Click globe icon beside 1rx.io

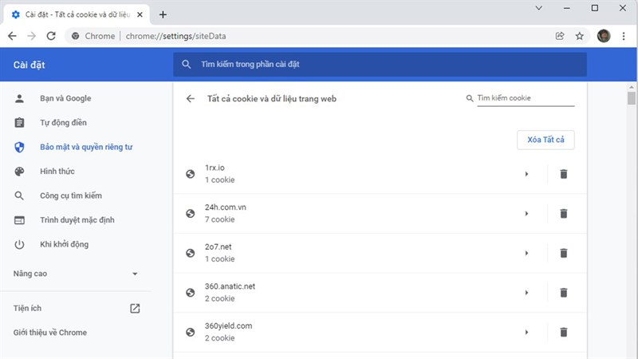click(x=190, y=174)
